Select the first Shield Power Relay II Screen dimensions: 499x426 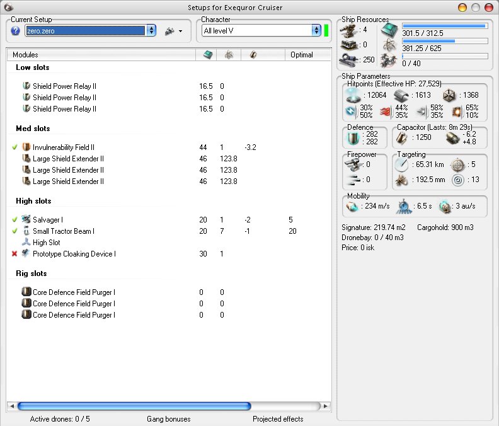pos(169,86)
